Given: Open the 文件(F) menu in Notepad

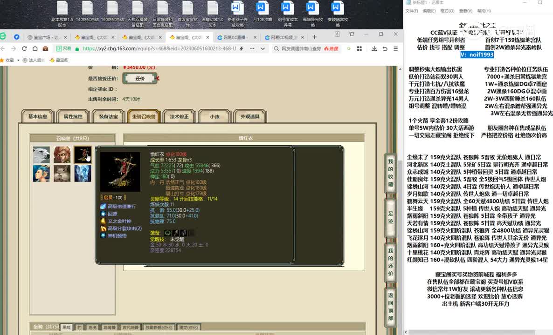Looking at the screenshot, I should 412,11.
